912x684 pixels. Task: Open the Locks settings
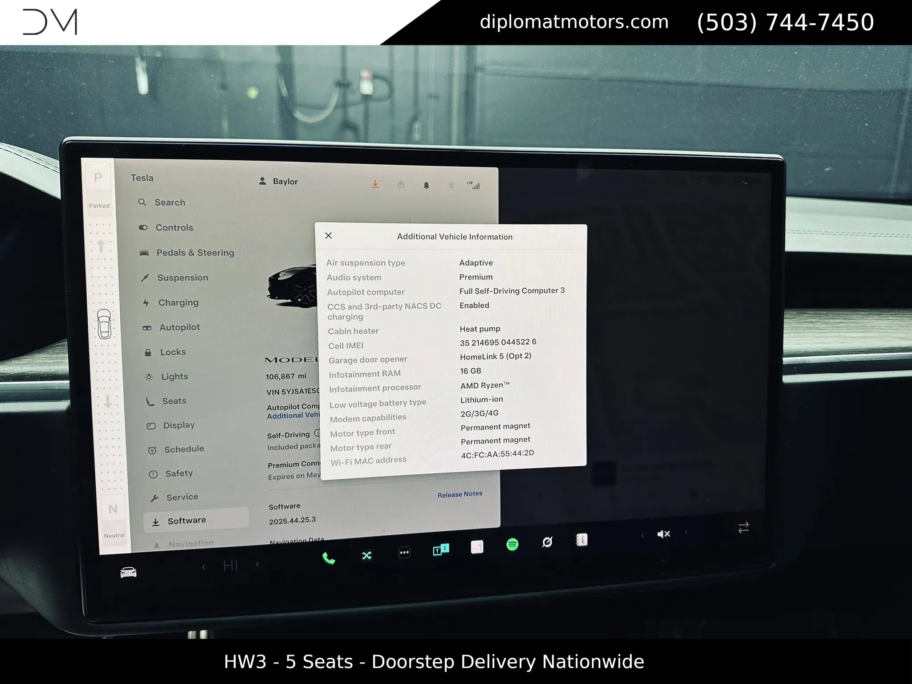tap(165, 352)
